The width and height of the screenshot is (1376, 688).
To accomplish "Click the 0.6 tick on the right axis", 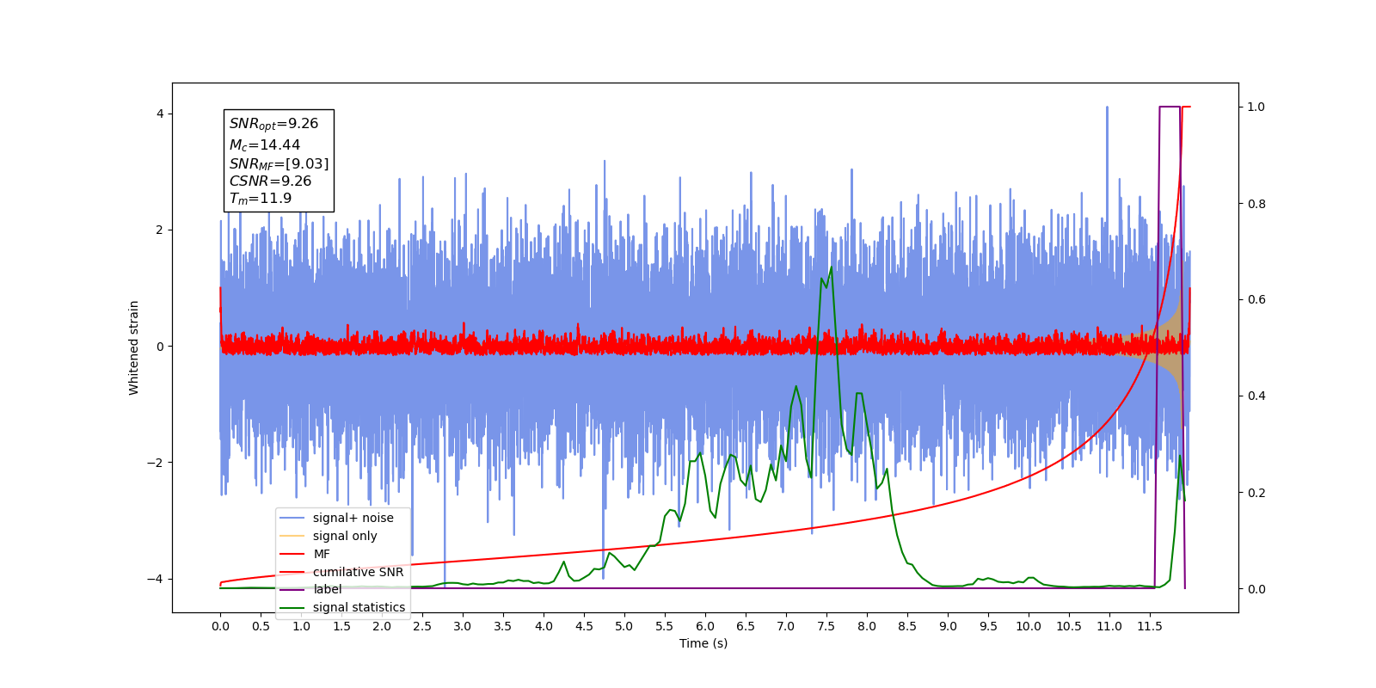I will 1256,300.
